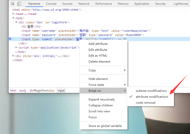Toggle the device toolbar icon
This screenshot has width=190, height=134.
[19, 4]
